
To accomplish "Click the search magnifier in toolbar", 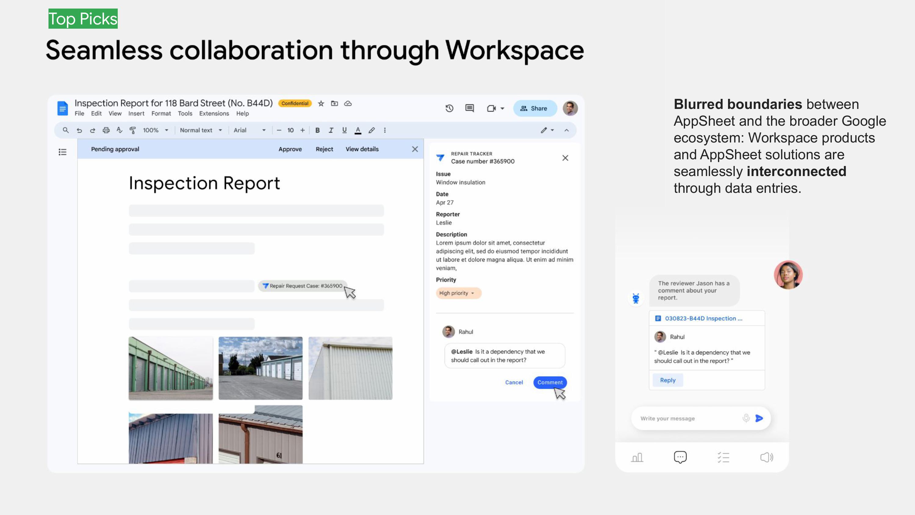I will click(x=66, y=130).
